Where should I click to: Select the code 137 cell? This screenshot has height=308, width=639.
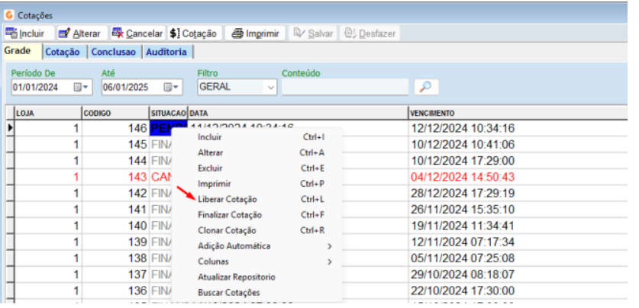click(x=115, y=274)
